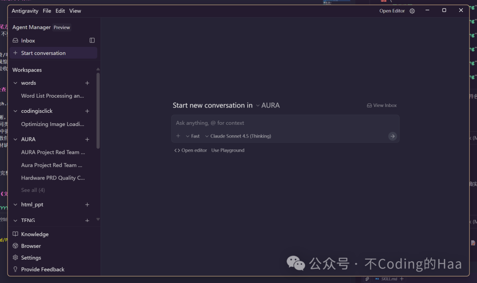Viewport: 477px width, 283px height.
Task: Click Agent Manager title
Action: (x=31, y=27)
